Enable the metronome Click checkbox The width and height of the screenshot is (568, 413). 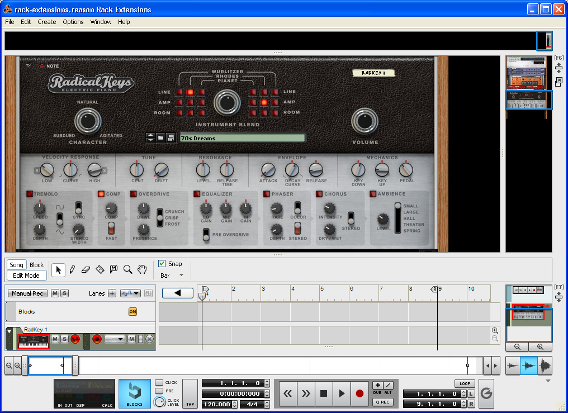click(159, 383)
